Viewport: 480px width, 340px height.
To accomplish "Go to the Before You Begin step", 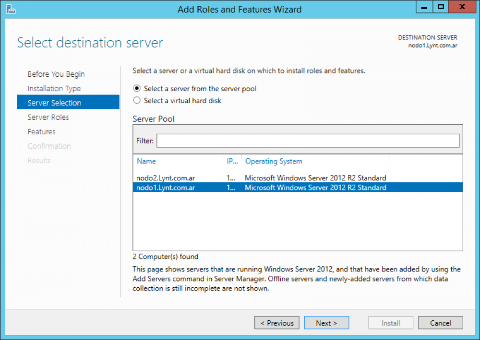I will 56,74.
